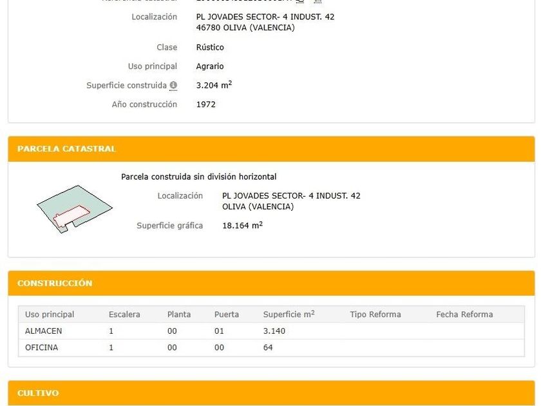Open the parcel outline thumbnail
The width and height of the screenshot is (541, 406).
coord(75,209)
